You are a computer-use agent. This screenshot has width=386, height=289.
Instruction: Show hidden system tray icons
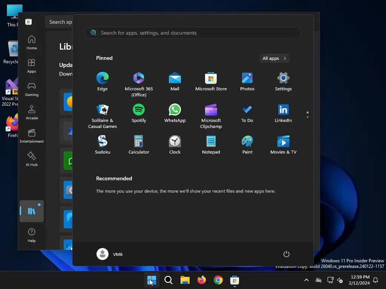(306, 280)
